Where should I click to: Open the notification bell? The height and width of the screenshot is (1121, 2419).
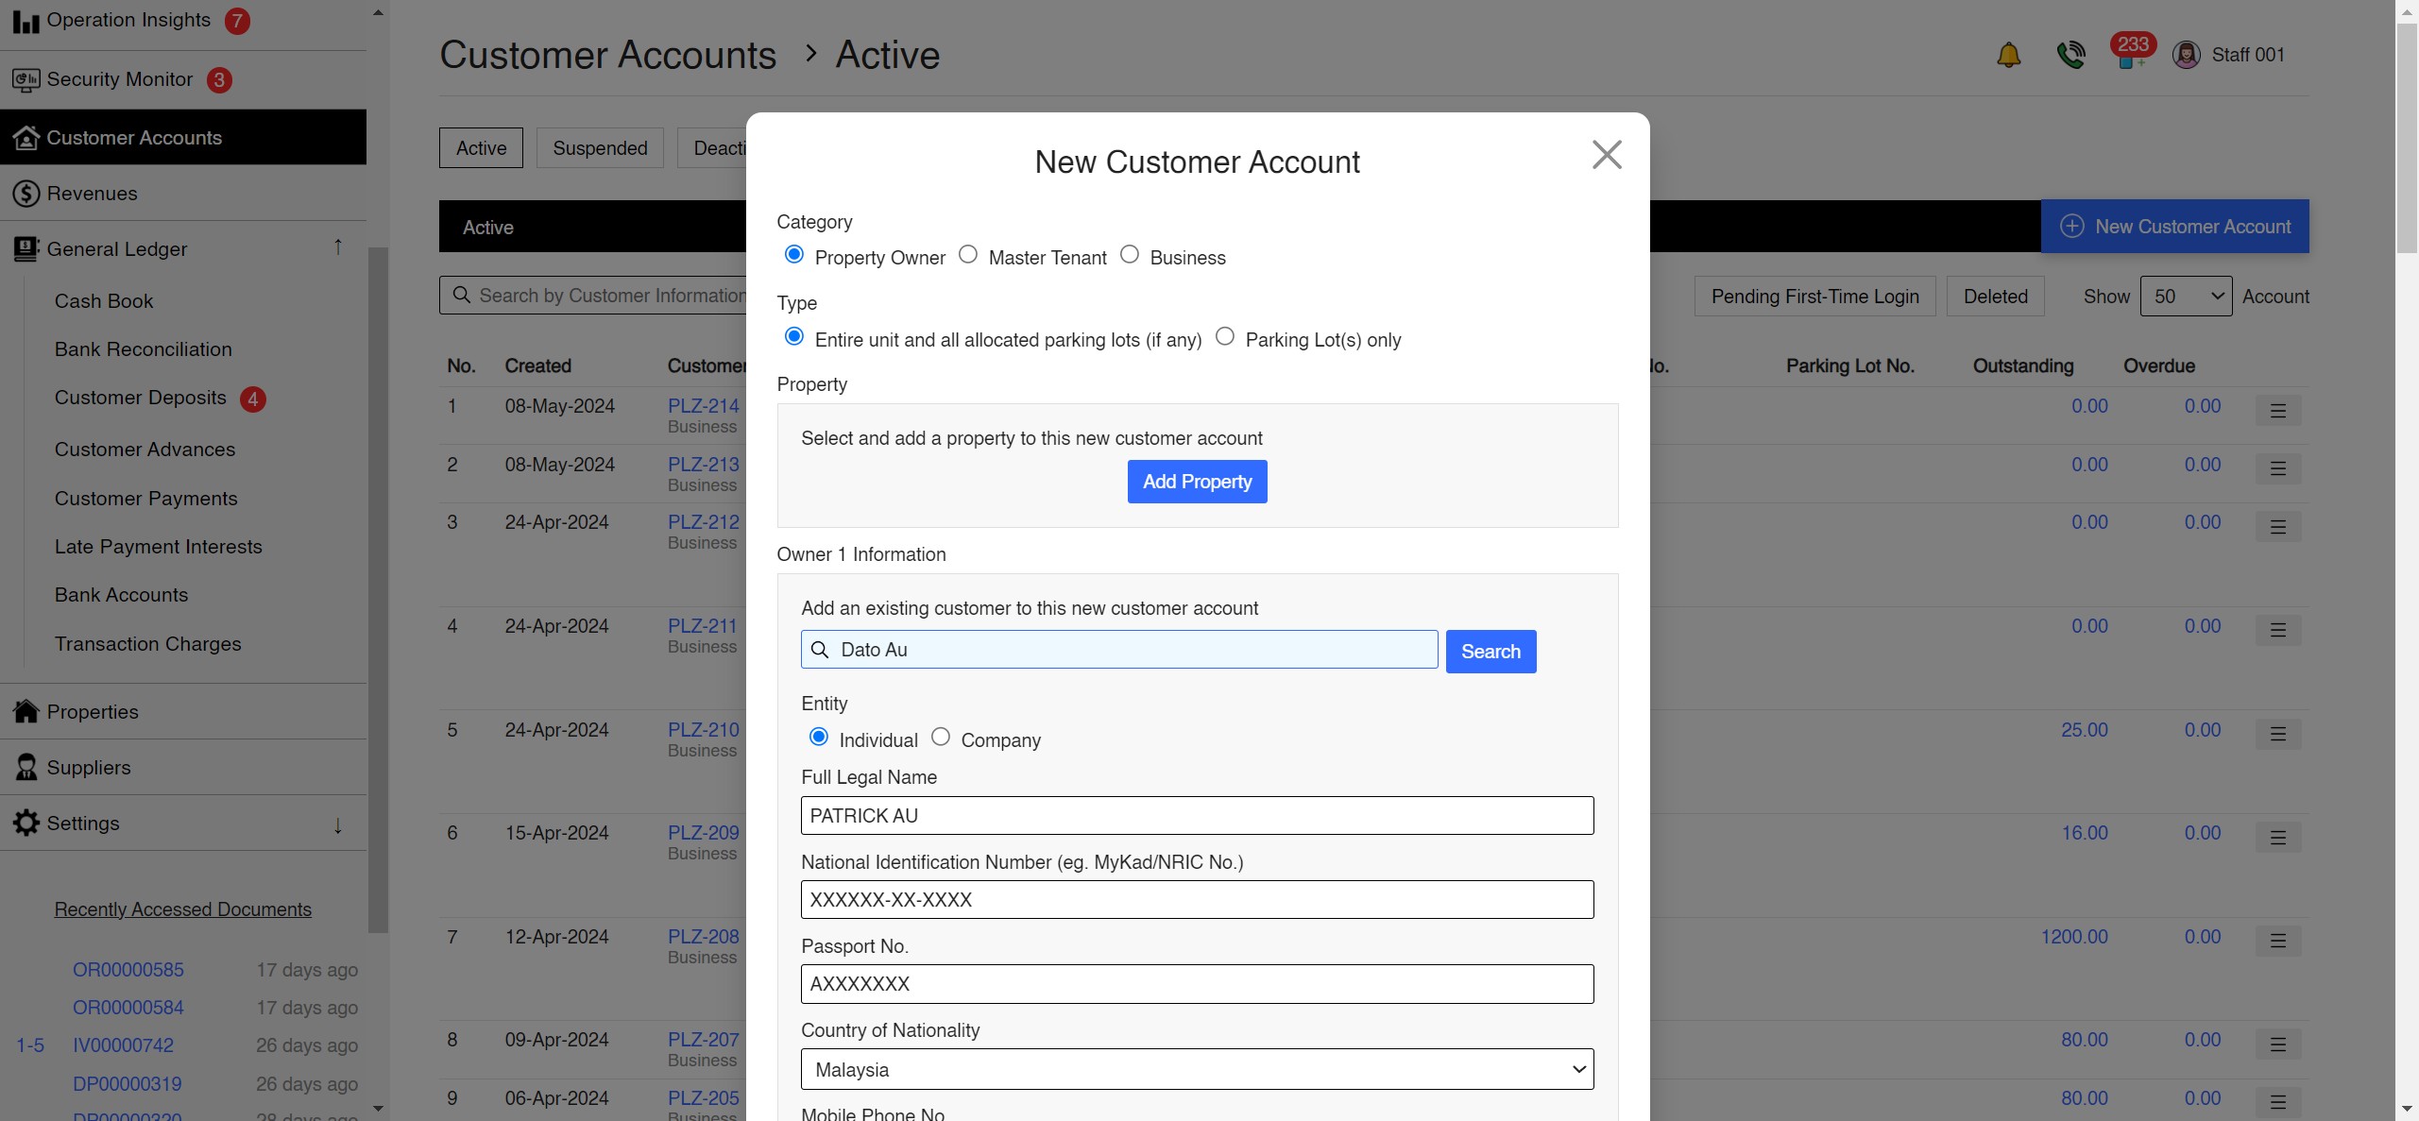point(2008,54)
